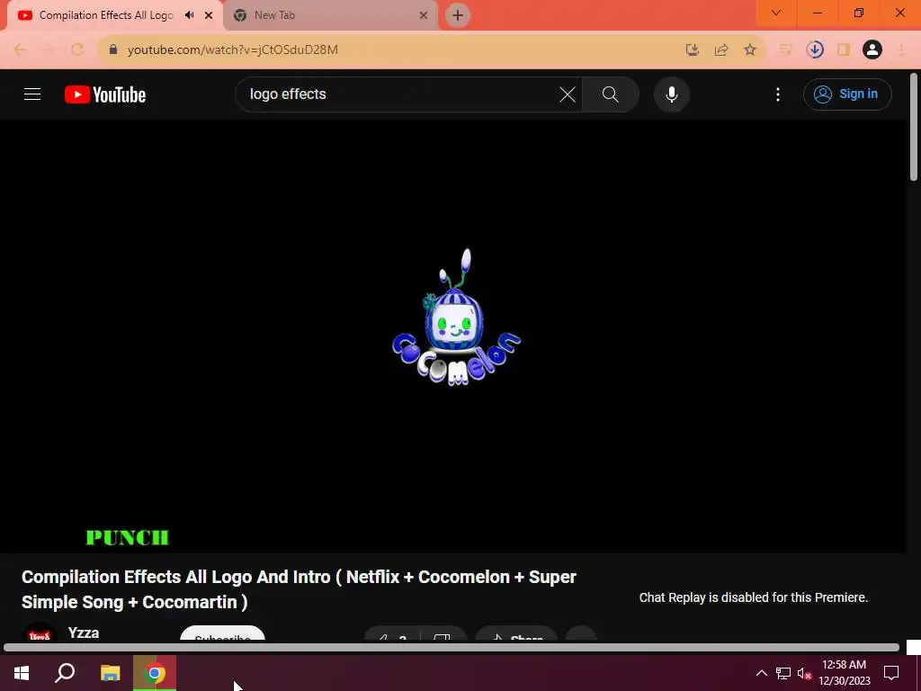
Task: Open Windows taskbar search
Action: tap(65, 673)
